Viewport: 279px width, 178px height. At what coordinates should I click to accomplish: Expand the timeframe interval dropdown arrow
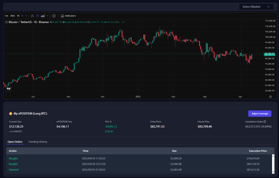point(27,16)
